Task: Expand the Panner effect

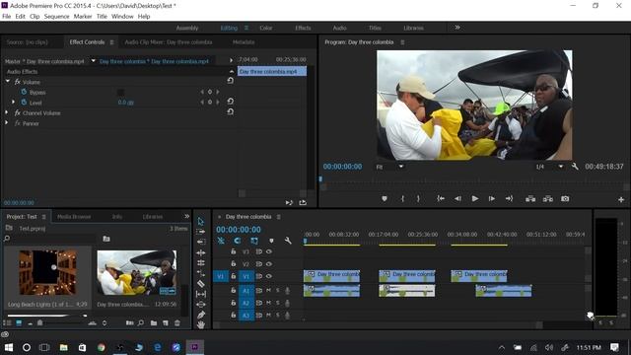Action: [x=7, y=123]
